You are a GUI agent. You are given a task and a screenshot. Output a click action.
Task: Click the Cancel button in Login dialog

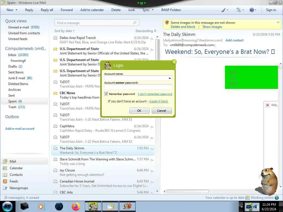tap(161, 110)
